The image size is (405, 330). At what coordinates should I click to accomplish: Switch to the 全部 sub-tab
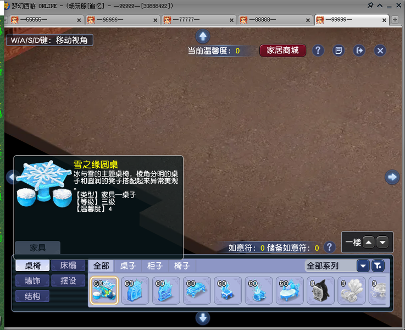click(x=101, y=266)
